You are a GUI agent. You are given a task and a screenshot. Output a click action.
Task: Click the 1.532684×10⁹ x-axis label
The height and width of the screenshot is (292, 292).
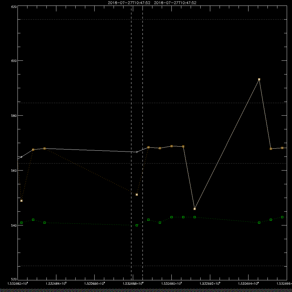tap(56, 284)
